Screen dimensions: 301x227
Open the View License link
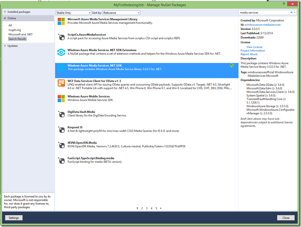254,47
